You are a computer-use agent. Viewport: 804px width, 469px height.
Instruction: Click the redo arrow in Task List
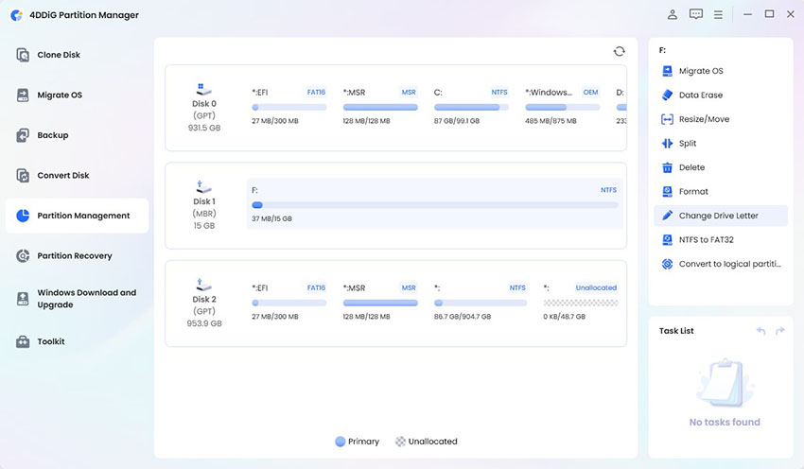[x=780, y=331]
